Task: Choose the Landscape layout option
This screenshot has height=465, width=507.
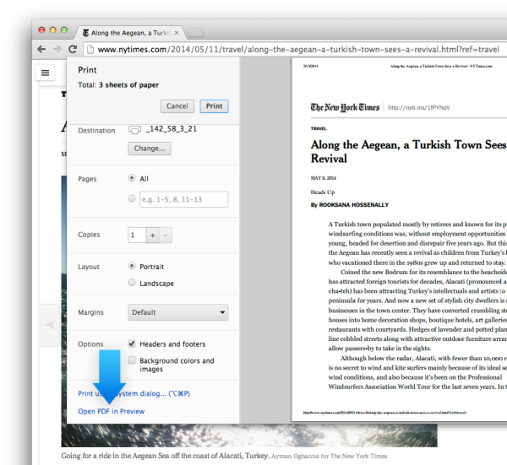Action: pos(132,283)
